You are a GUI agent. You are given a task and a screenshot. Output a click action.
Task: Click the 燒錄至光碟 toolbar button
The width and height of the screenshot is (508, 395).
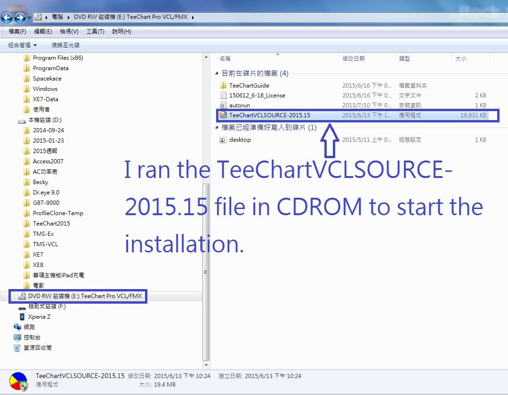pyautogui.click(x=65, y=45)
